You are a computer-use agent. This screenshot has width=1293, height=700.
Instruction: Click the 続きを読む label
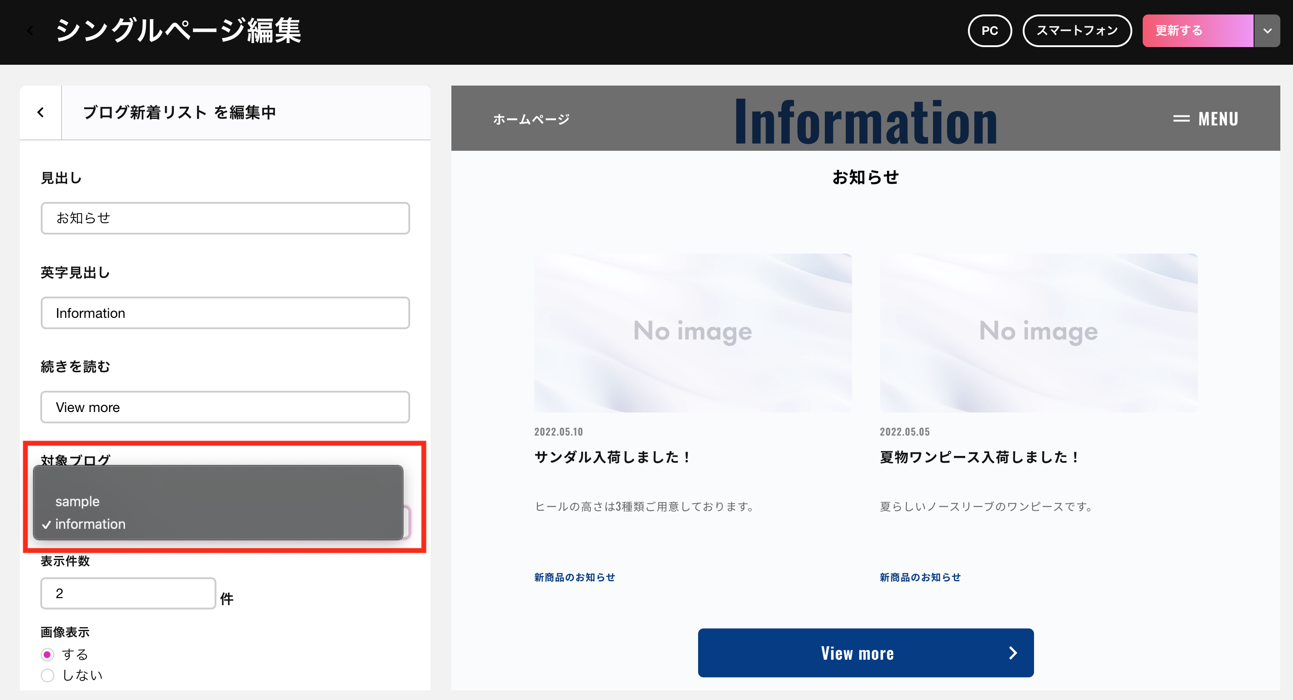(75, 367)
